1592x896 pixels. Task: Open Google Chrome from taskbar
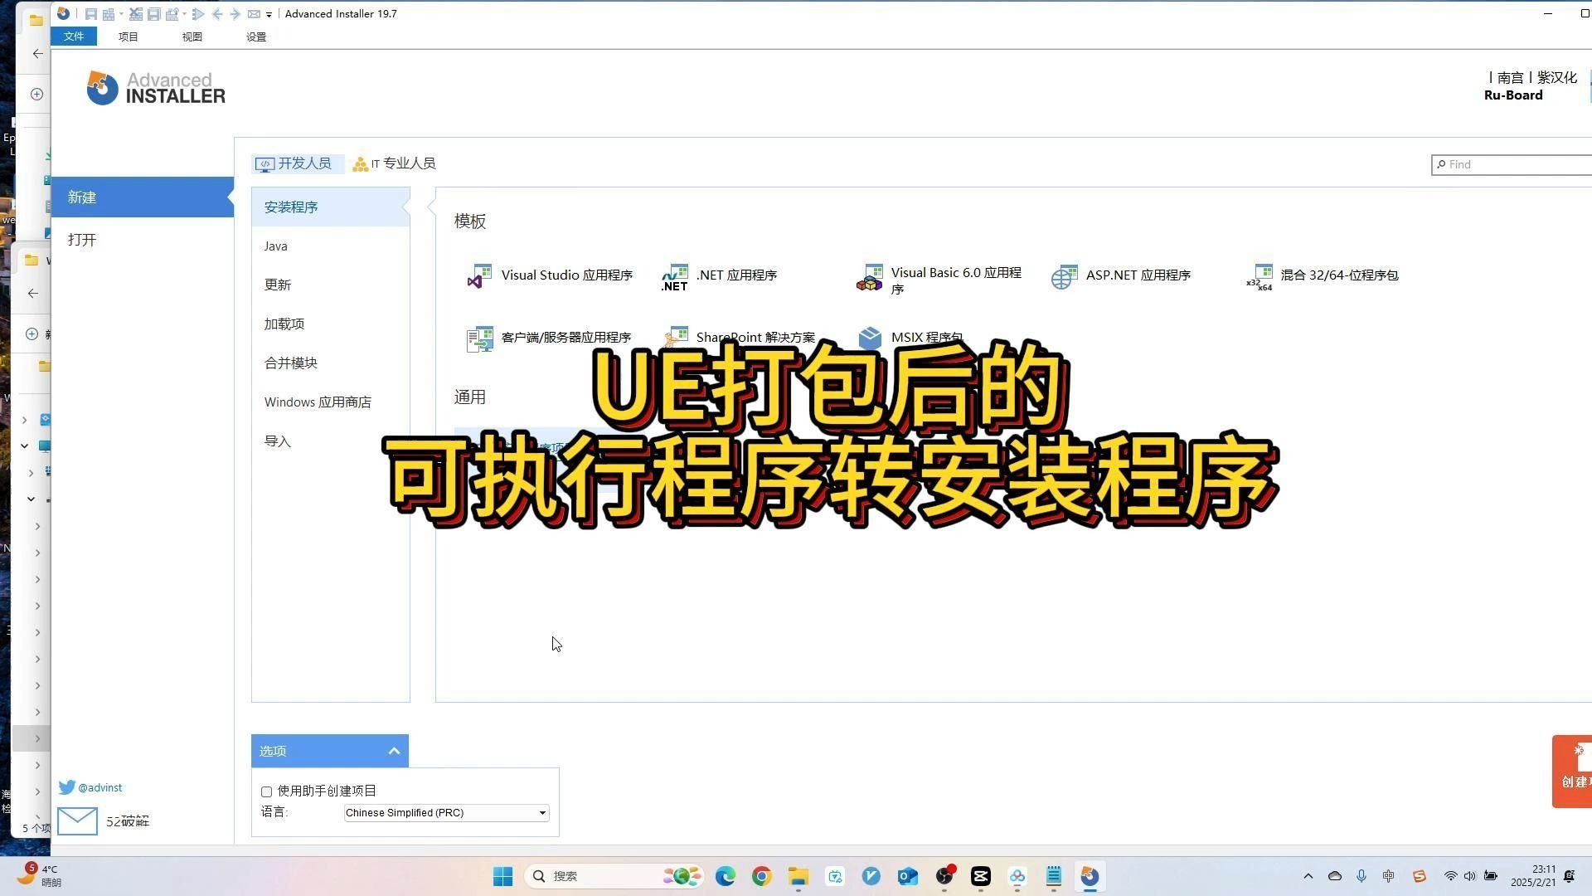coord(762,876)
